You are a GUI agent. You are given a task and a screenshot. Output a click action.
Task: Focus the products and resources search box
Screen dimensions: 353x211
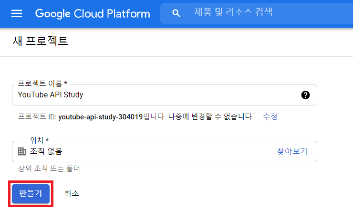point(257,13)
